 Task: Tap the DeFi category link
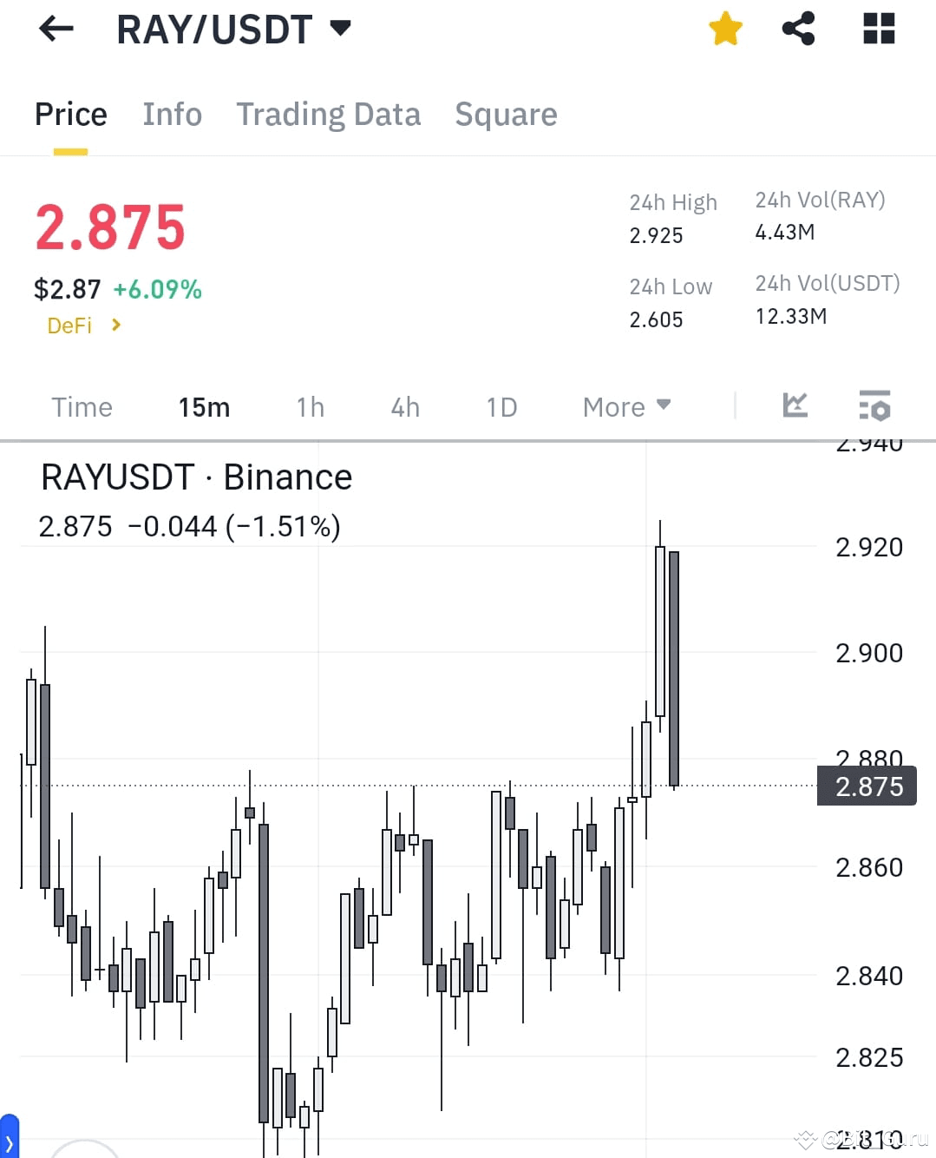pos(69,325)
